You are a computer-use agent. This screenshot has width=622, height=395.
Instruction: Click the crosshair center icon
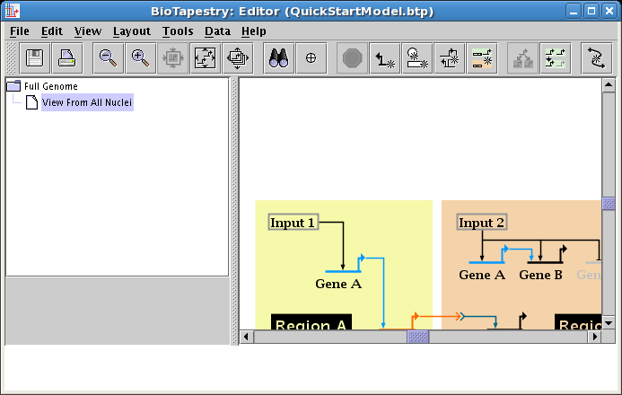(311, 58)
